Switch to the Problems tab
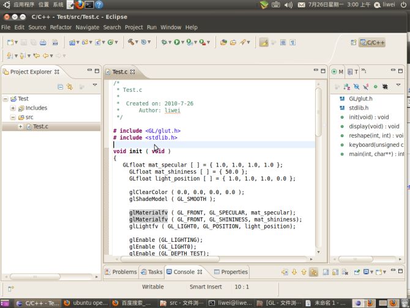This screenshot has width=410, height=308. [x=121, y=272]
